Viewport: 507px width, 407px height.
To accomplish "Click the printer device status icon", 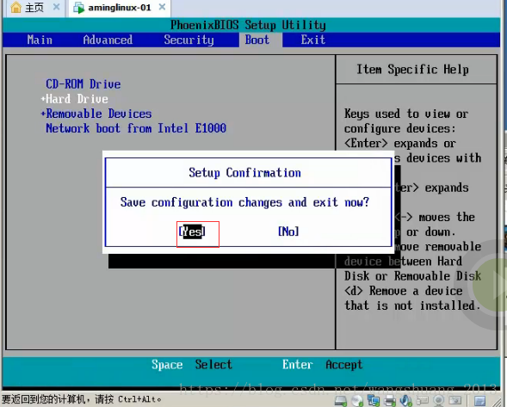I will (x=390, y=400).
